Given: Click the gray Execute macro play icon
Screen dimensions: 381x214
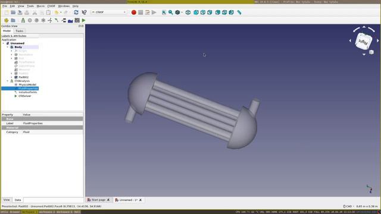Looking at the screenshot, I should click(x=154, y=12).
